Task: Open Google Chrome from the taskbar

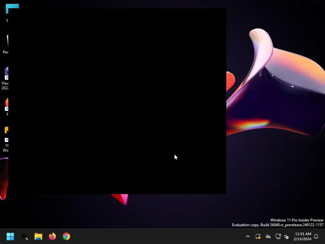Action: [x=66, y=236]
